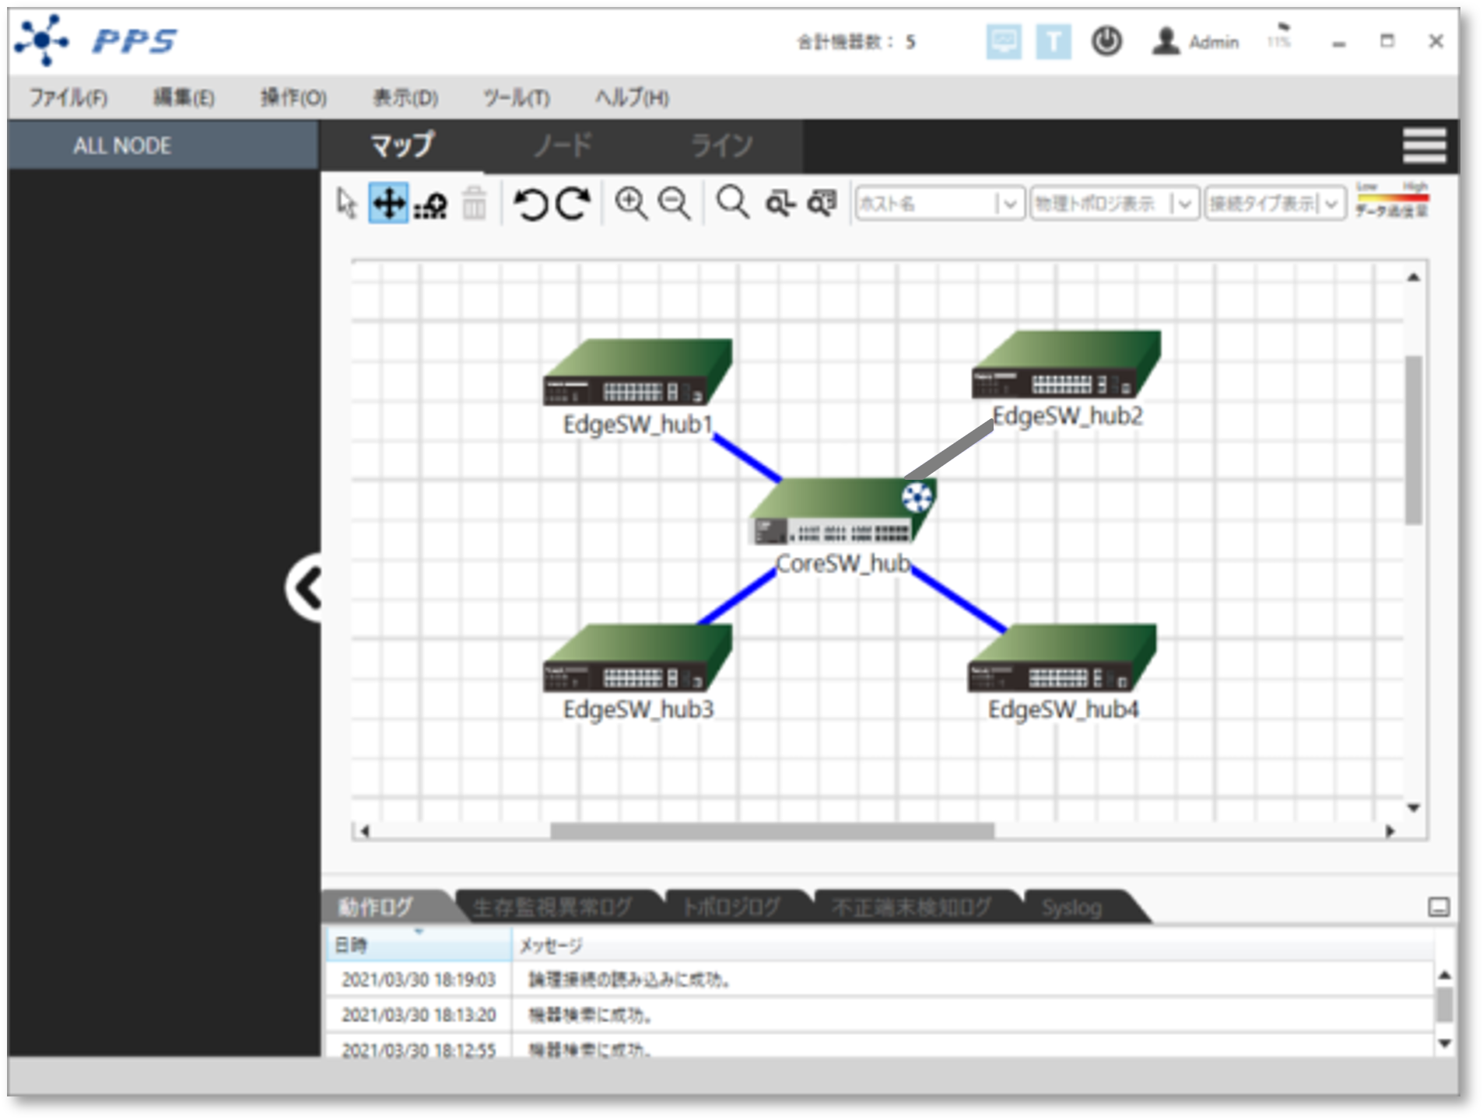Select the blue link to EdgeSW_hub1

747,458
